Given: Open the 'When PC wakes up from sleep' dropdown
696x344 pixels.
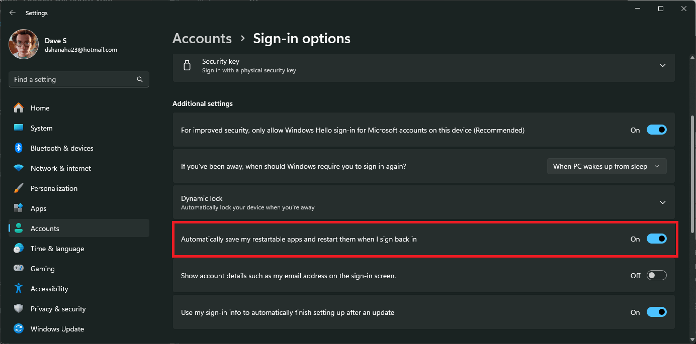Looking at the screenshot, I should (606, 166).
